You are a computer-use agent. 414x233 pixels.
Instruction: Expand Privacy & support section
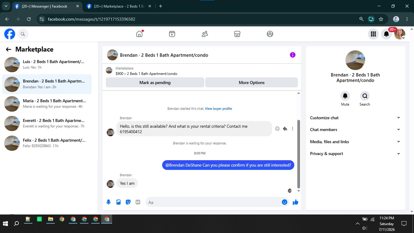pyautogui.click(x=355, y=154)
